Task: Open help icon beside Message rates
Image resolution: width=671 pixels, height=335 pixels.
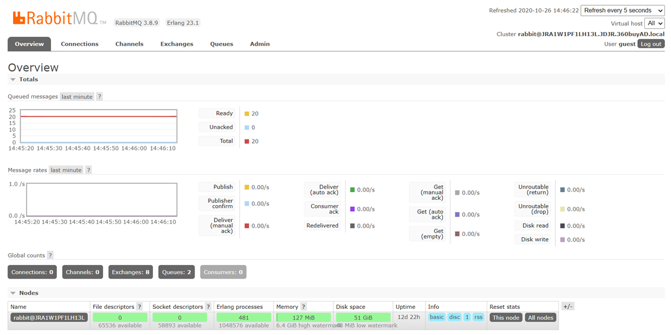Action: 88,170
